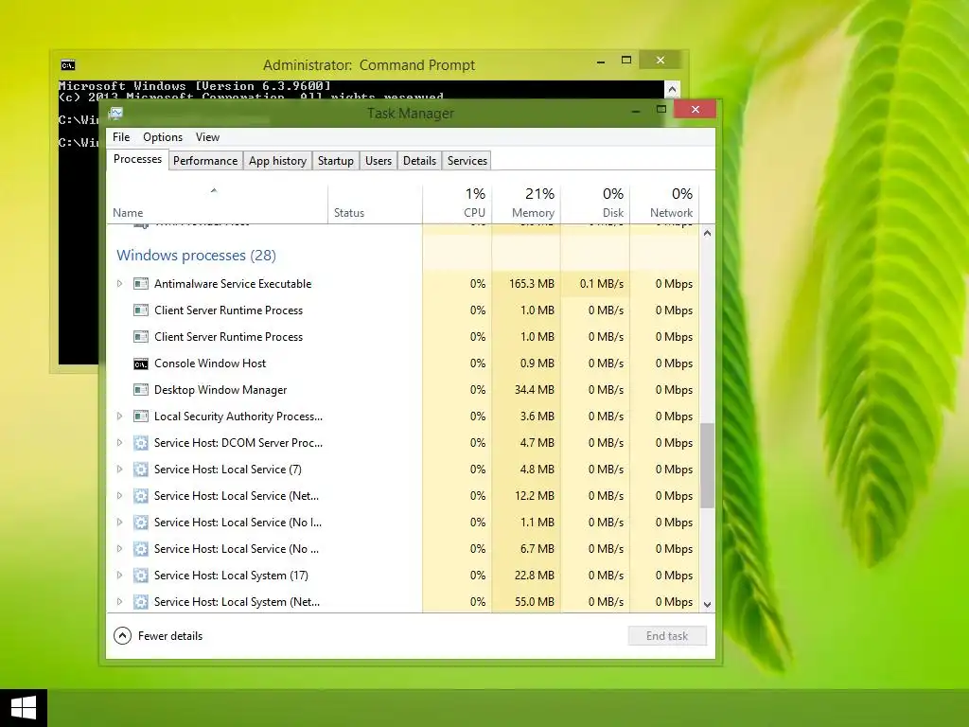Click the 165.3 MB memory value
Image resolution: width=969 pixels, height=727 pixels.
pos(532,284)
